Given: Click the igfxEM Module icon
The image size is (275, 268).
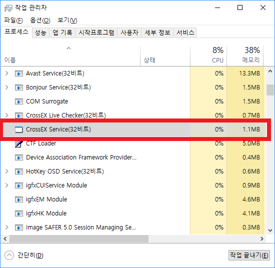Looking at the screenshot, I should click(x=19, y=199).
